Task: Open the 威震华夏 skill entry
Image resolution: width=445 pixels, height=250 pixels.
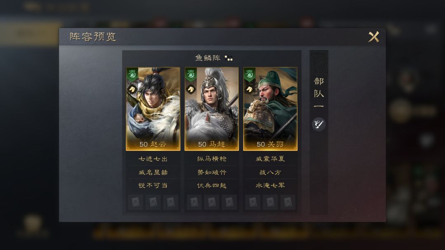Action: (x=270, y=159)
